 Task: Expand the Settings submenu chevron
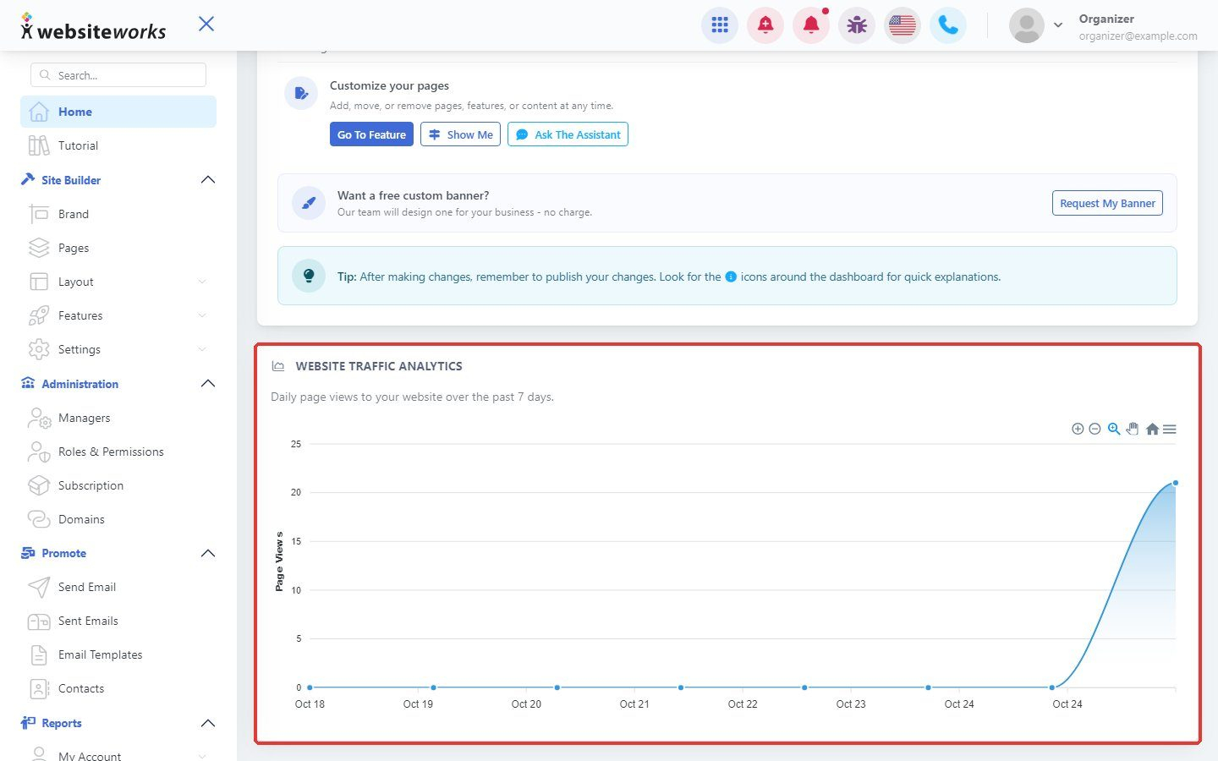pyautogui.click(x=202, y=349)
